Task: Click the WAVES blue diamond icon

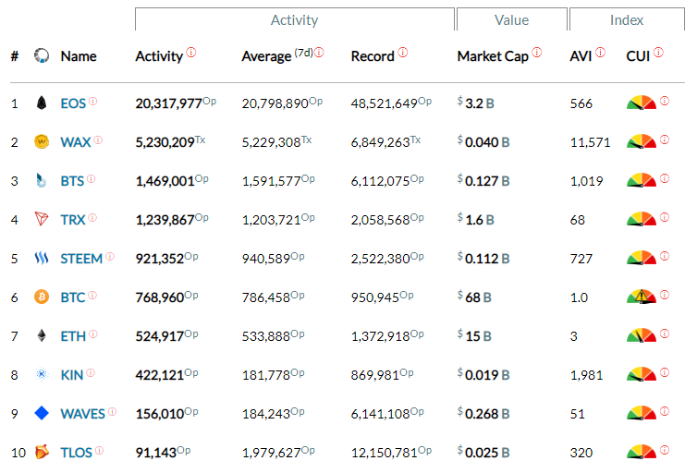Action: 41,413
